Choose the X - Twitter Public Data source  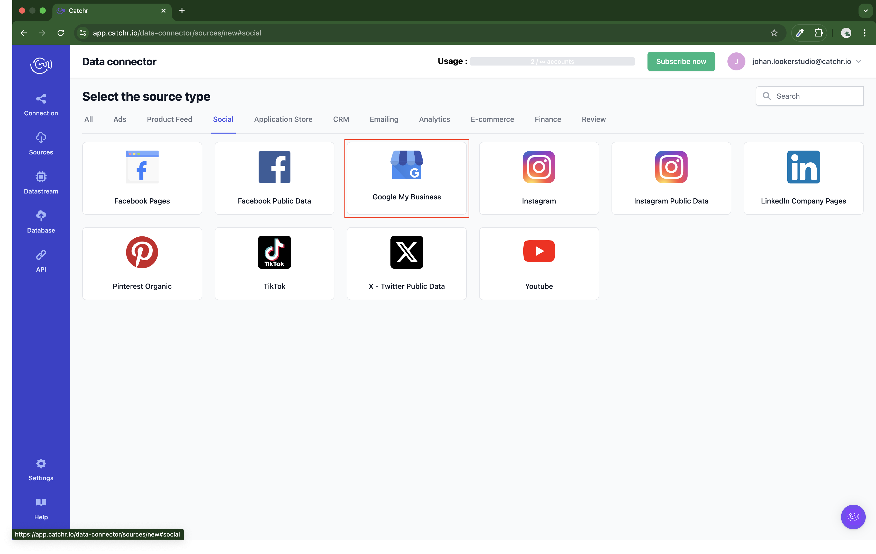coord(407,264)
